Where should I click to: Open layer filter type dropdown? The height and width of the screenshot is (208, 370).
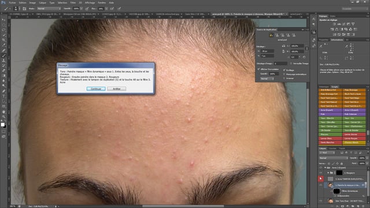(327, 153)
